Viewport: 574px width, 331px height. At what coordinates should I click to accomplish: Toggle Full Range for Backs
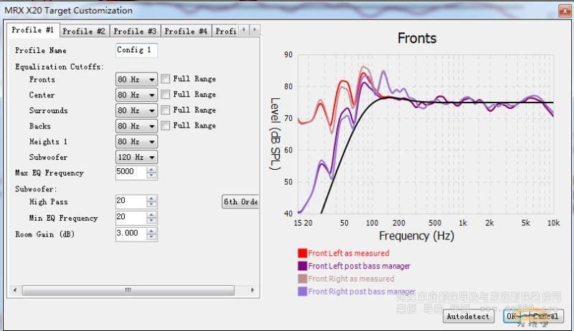166,126
